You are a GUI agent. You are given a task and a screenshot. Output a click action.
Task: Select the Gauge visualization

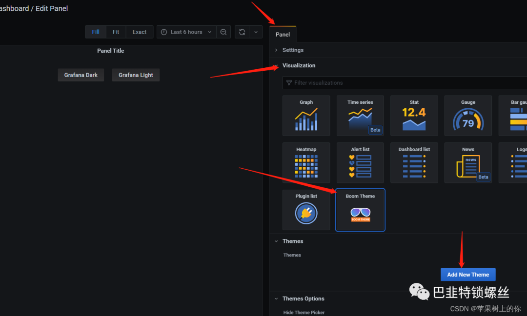[468, 116]
